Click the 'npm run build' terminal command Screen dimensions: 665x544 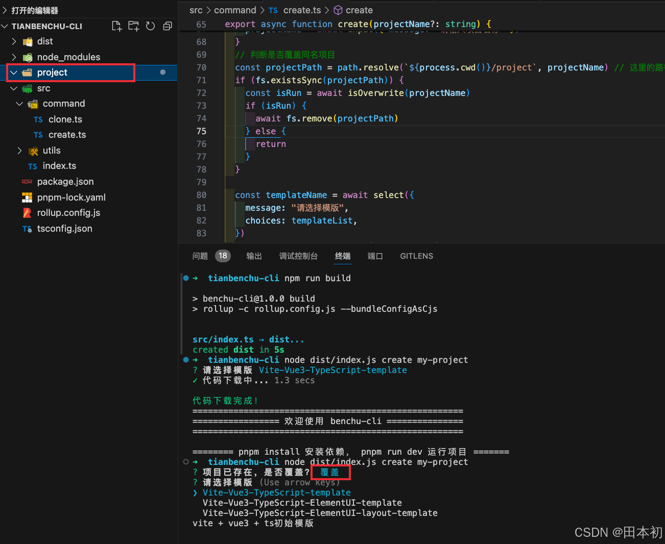click(x=318, y=278)
